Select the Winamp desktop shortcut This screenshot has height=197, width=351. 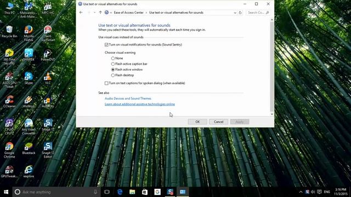29,102
